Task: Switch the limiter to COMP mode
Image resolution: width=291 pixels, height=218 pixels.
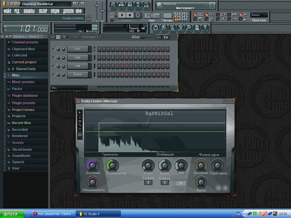Action: [180, 190]
